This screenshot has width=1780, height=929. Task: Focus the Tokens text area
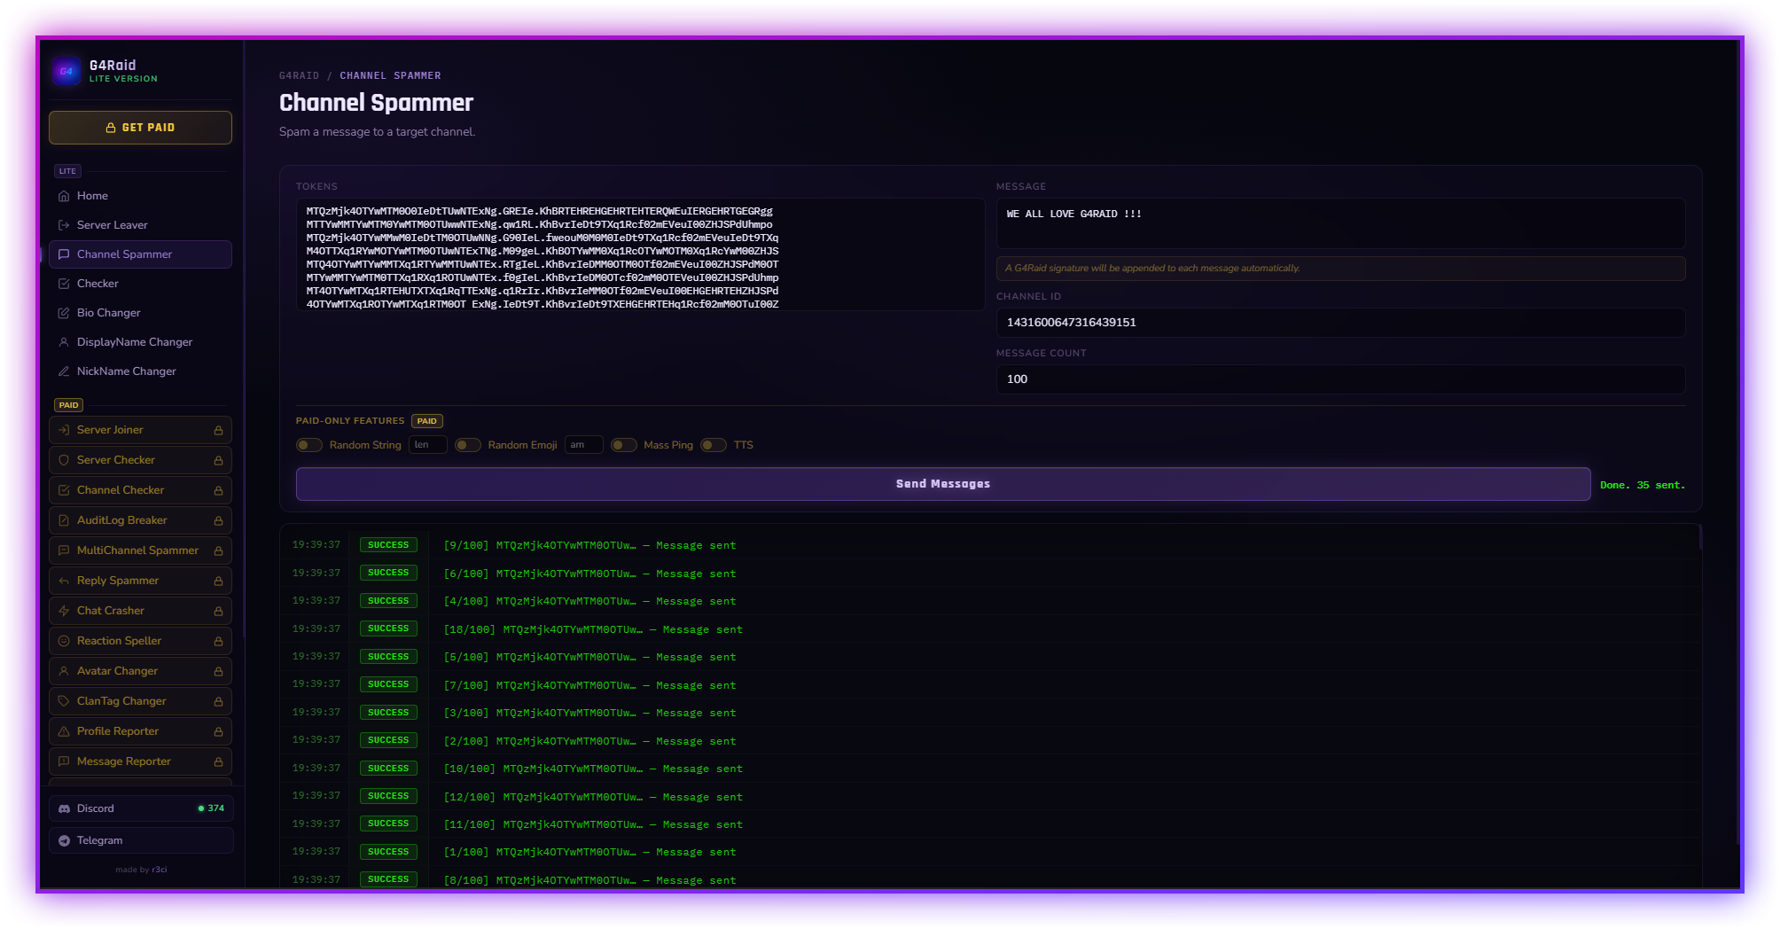[641, 254]
